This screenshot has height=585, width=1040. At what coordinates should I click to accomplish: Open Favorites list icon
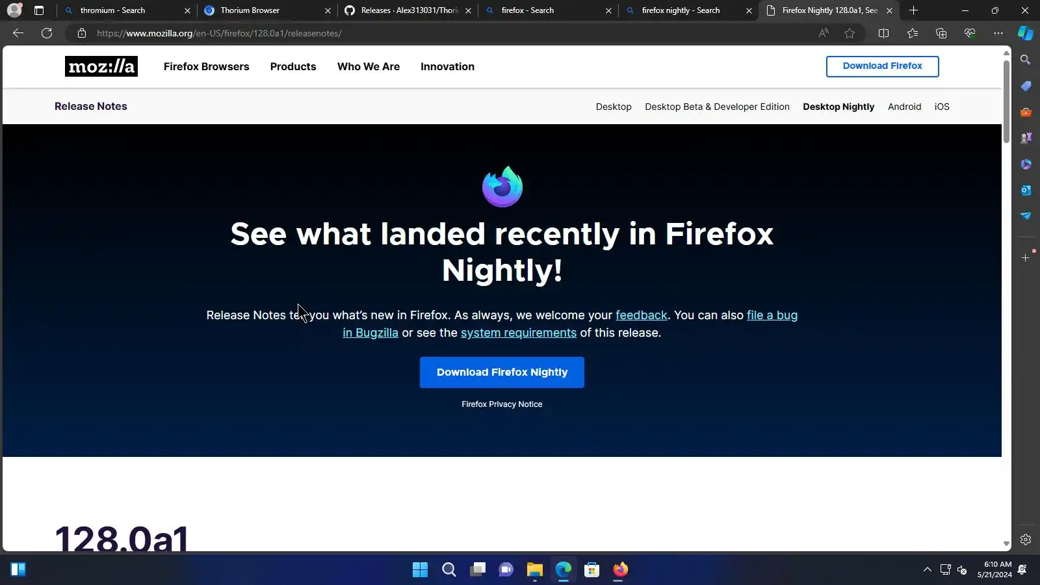(x=913, y=33)
